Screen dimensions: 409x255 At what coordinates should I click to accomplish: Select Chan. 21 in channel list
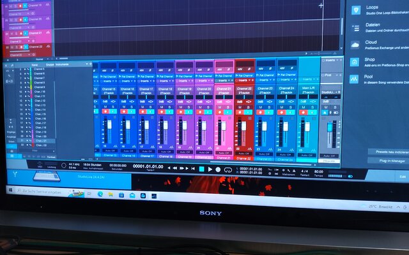(x=36, y=141)
